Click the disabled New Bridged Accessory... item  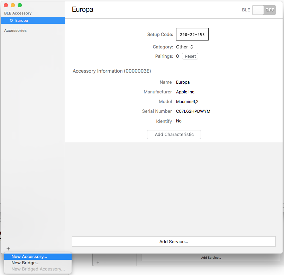tap(38, 269)
